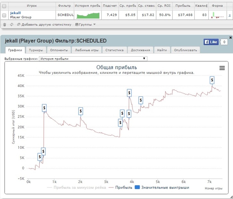The image size is (233, 199).
Task: Click the dollar marker near 30K peak
Action: click(x=44, y=108)
